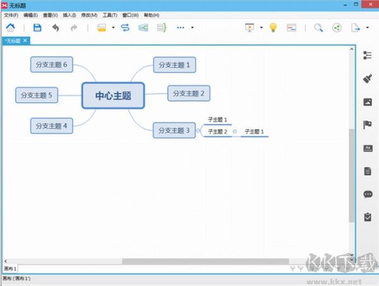Open the 帮助(H) menu

pyautogui.click(x=152, y=15)
